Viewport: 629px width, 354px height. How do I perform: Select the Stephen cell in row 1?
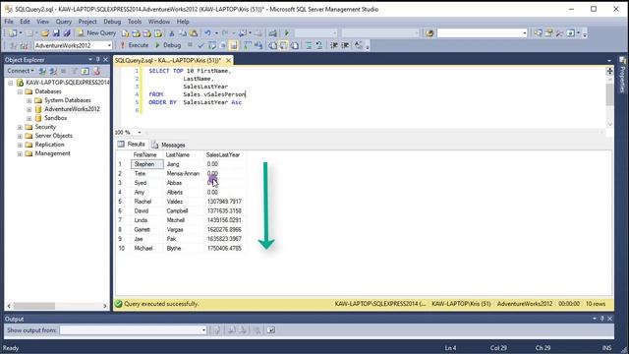click(x=147, y=164)
